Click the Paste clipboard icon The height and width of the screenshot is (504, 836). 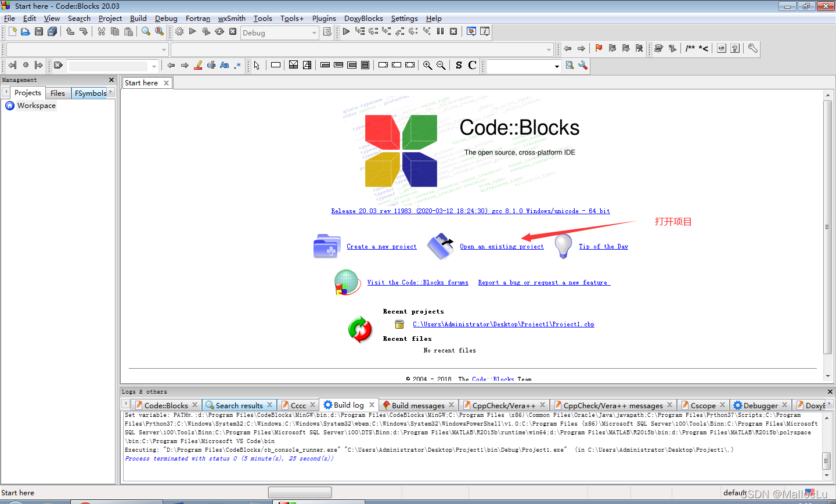129,32
